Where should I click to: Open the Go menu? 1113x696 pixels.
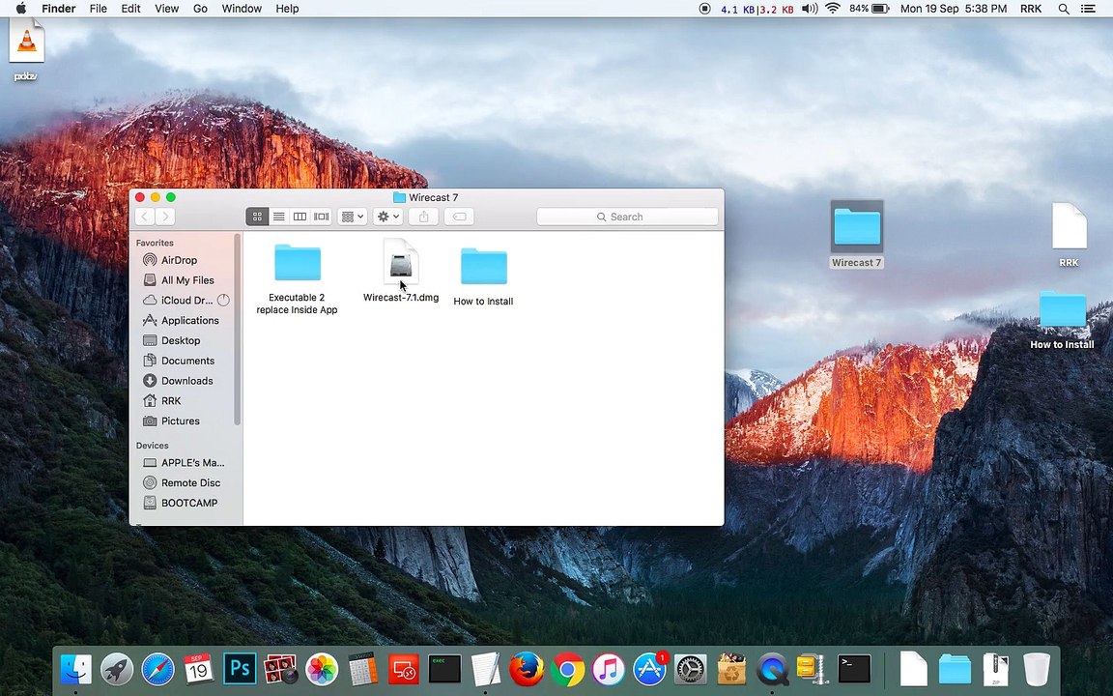[x=200, y=9]
